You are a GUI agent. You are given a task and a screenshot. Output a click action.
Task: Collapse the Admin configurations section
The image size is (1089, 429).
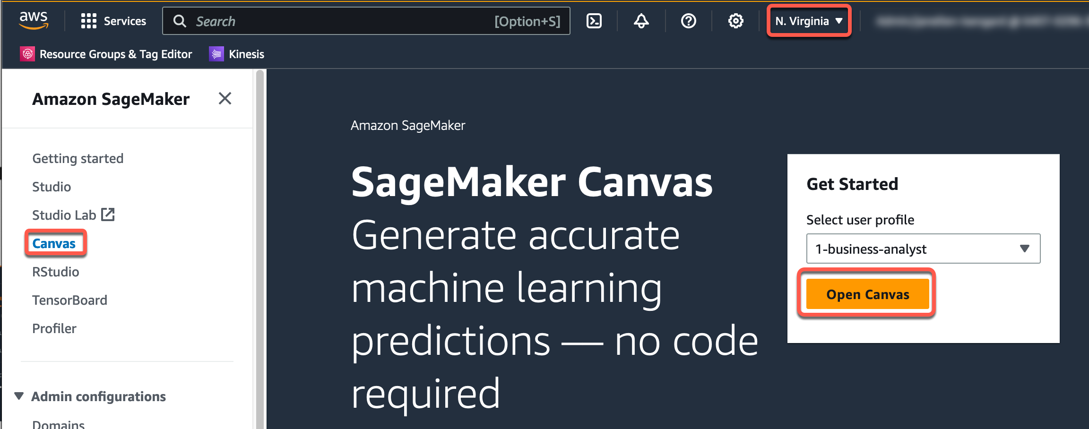(x=19, y=396)
